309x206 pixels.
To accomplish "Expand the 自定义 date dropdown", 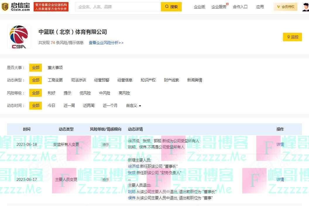I will point(133,105).
